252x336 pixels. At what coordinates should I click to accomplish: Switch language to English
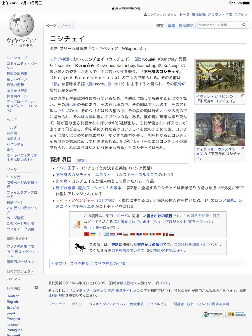click(x=12, y=302)
